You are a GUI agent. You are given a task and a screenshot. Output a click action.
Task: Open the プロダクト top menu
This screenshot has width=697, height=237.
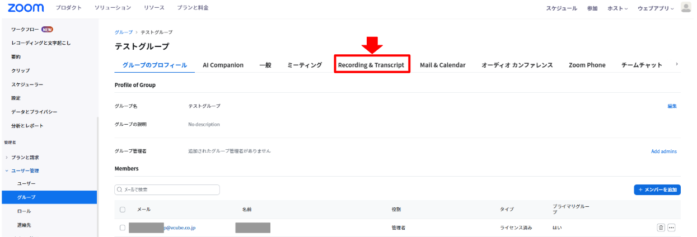pos(69,8)
